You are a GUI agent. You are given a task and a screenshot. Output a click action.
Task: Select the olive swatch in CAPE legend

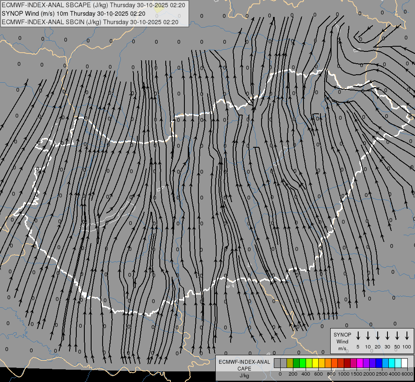pos(290,363)
